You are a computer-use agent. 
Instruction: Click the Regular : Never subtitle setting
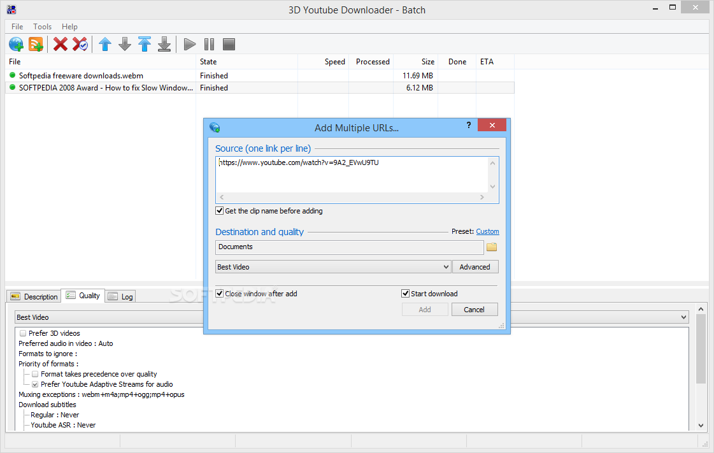55,415
